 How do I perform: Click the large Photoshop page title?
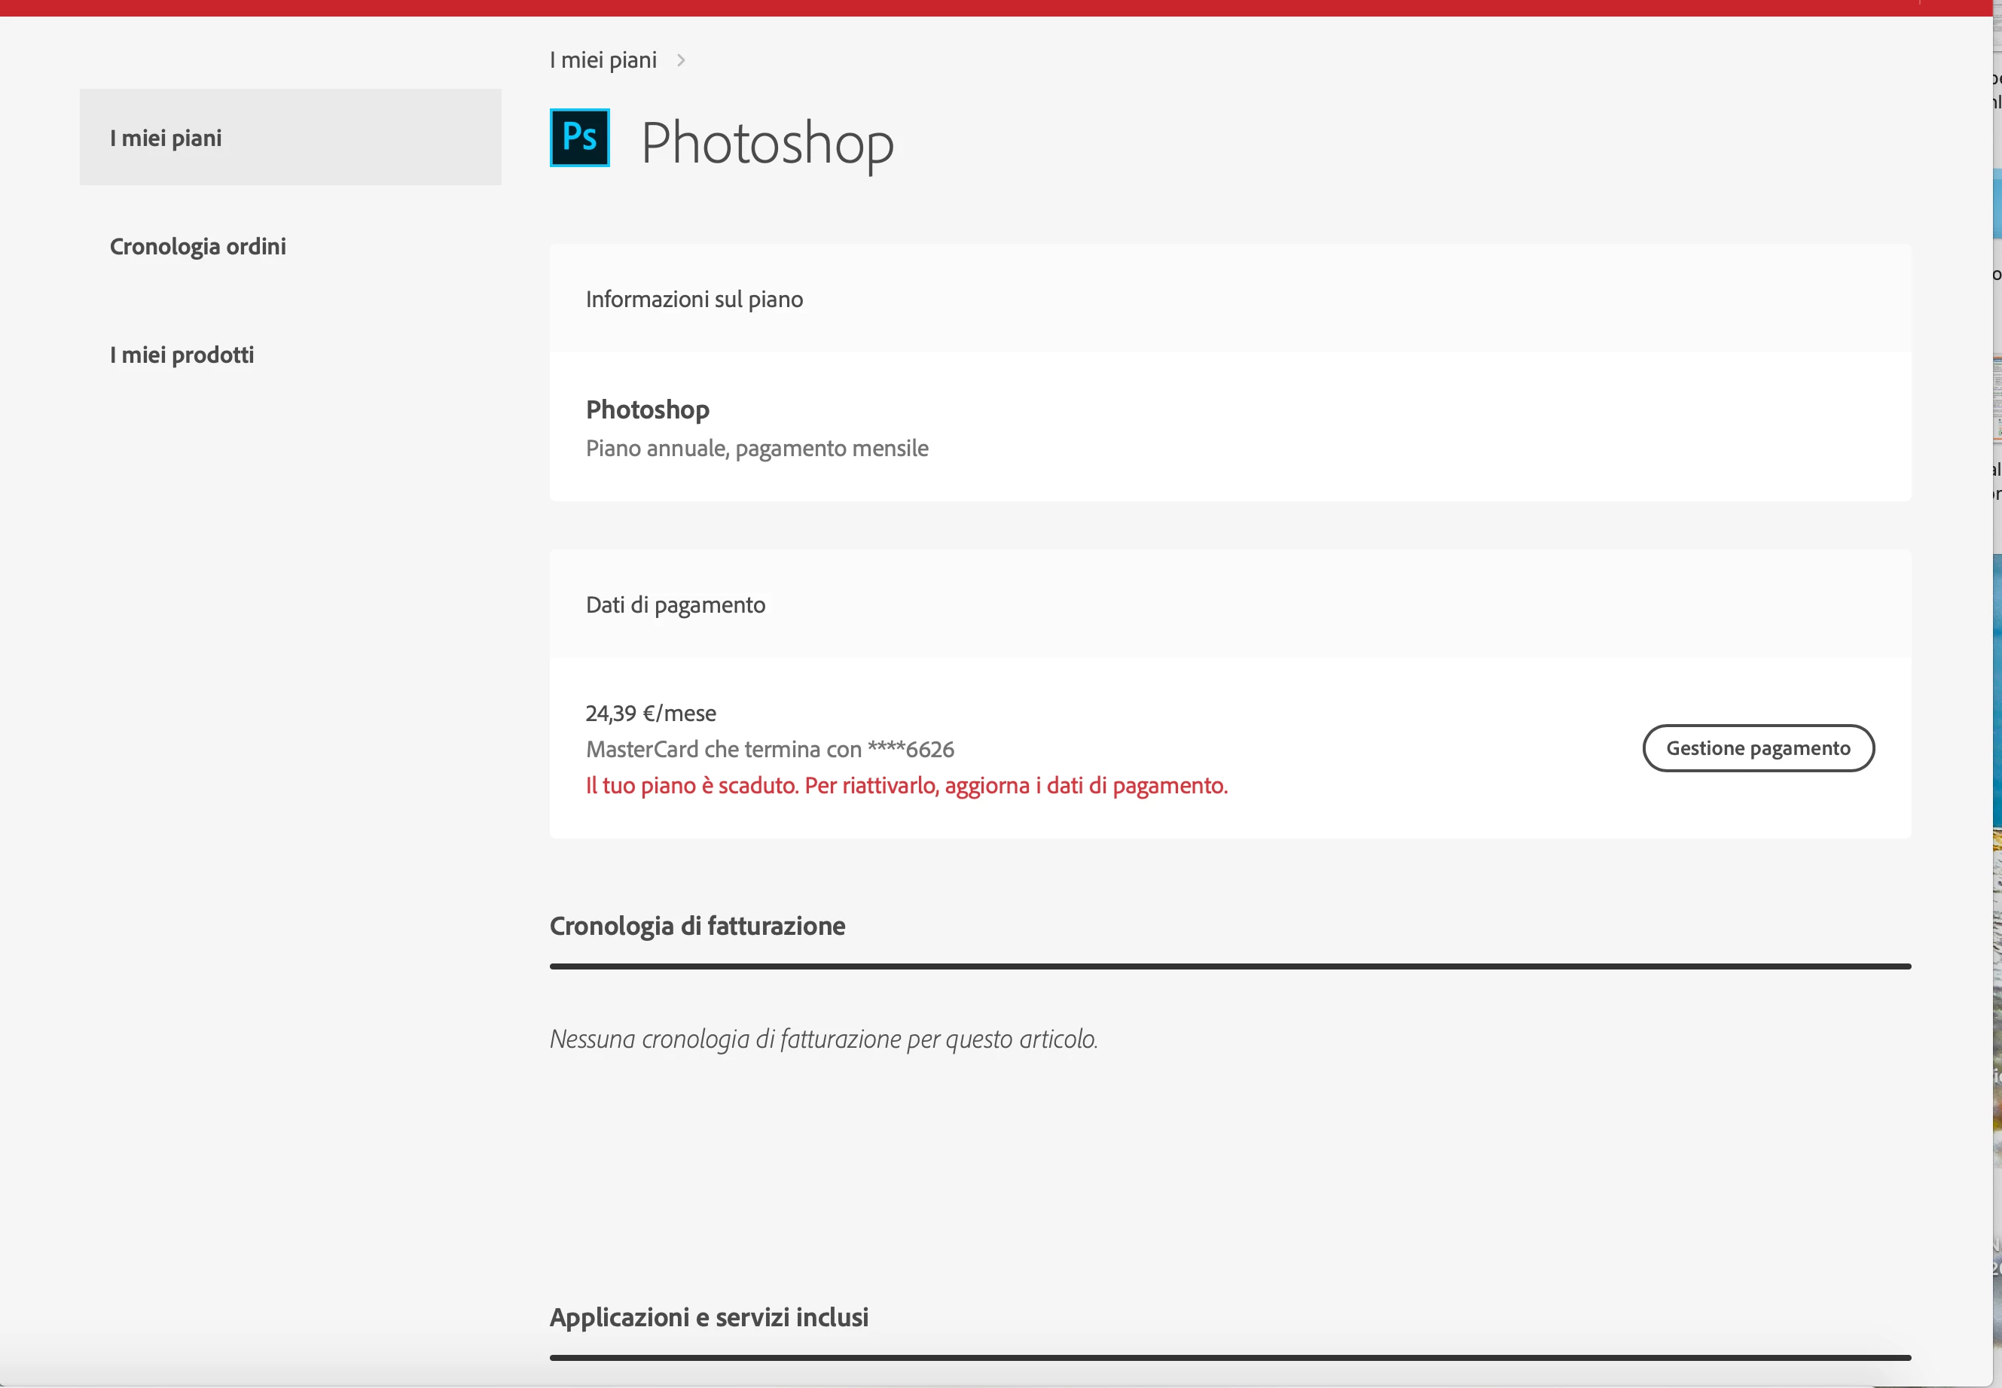pyautogui.click(x=767, y=142)
